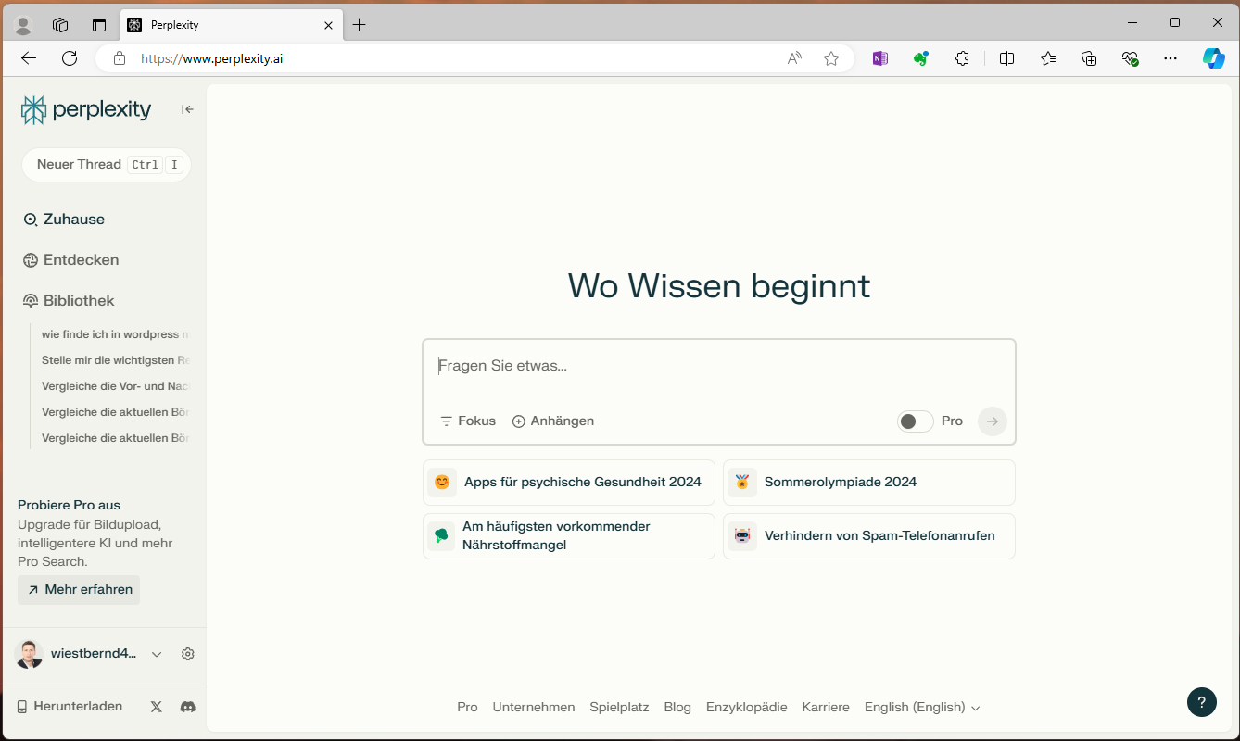Open thread 'Vergleiche die aktuellen Bör' fourth entry

115,412
